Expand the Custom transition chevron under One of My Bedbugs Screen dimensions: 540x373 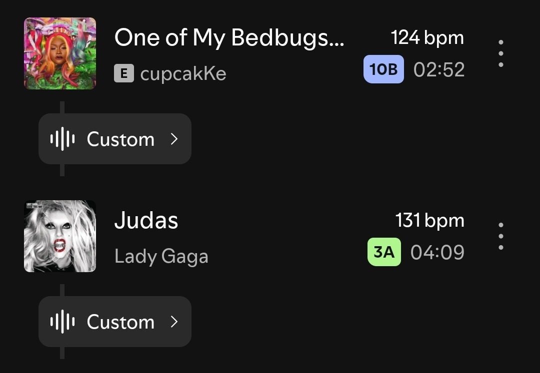coord(174,139)
